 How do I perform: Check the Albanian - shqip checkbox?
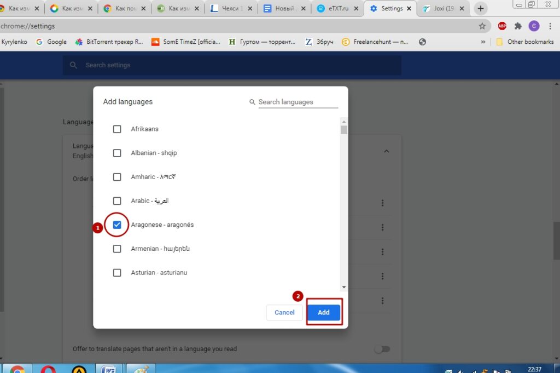click(x=117, y=153)
